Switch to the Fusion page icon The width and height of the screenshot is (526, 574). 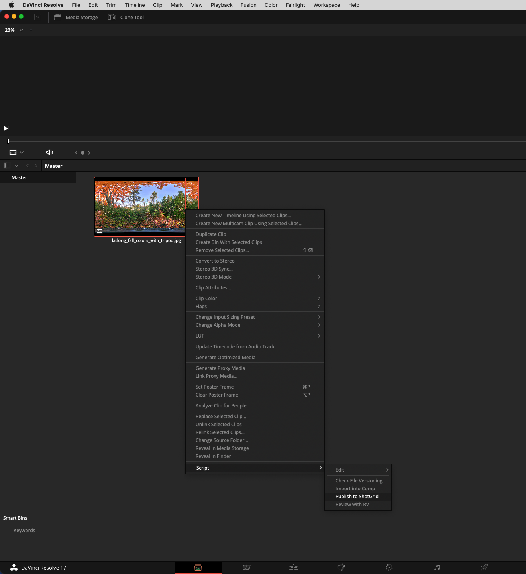click(342, 567)
